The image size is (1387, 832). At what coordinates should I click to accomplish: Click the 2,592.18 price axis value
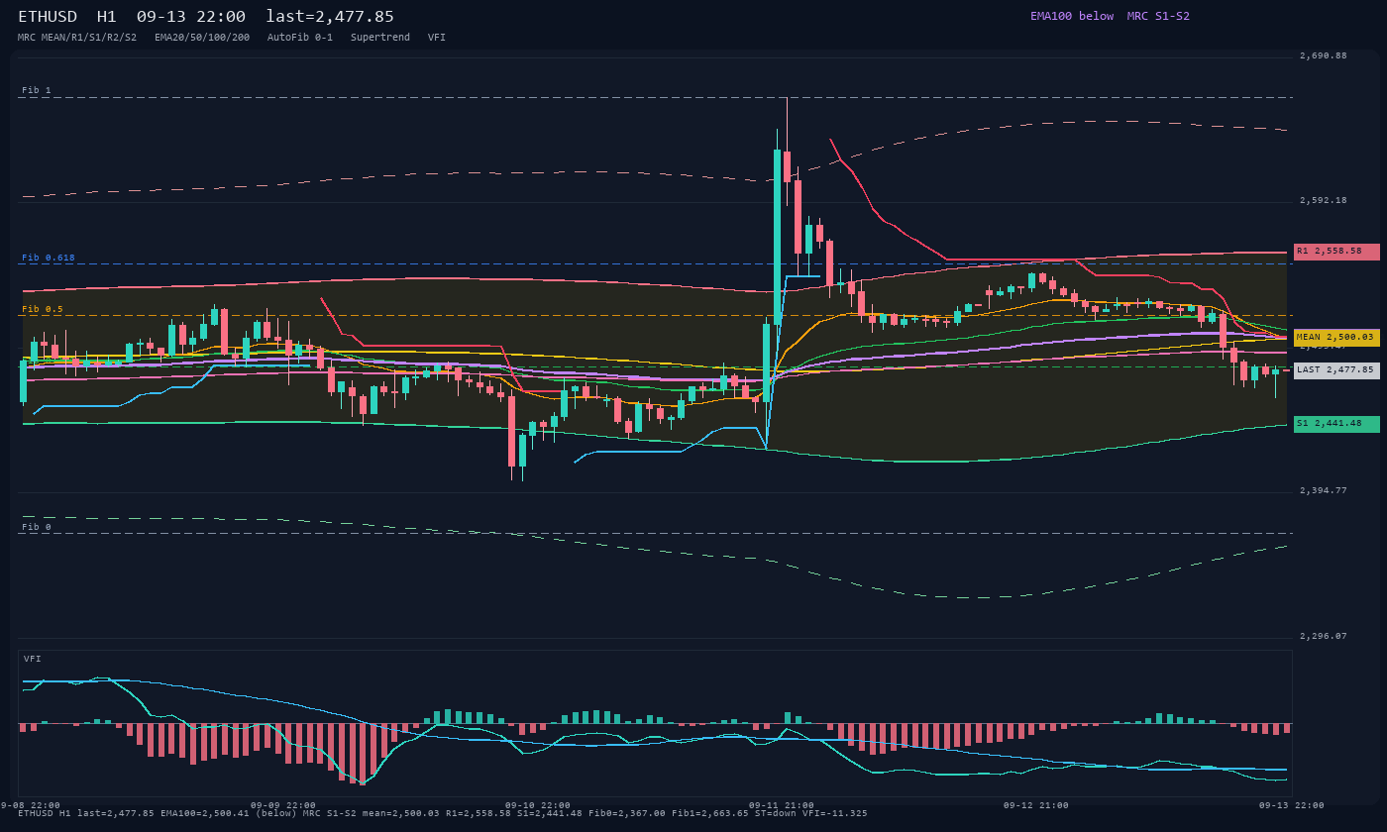pos(1324,200)
